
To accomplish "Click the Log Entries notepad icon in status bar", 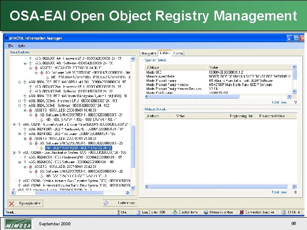I will (x=138, y=212).
